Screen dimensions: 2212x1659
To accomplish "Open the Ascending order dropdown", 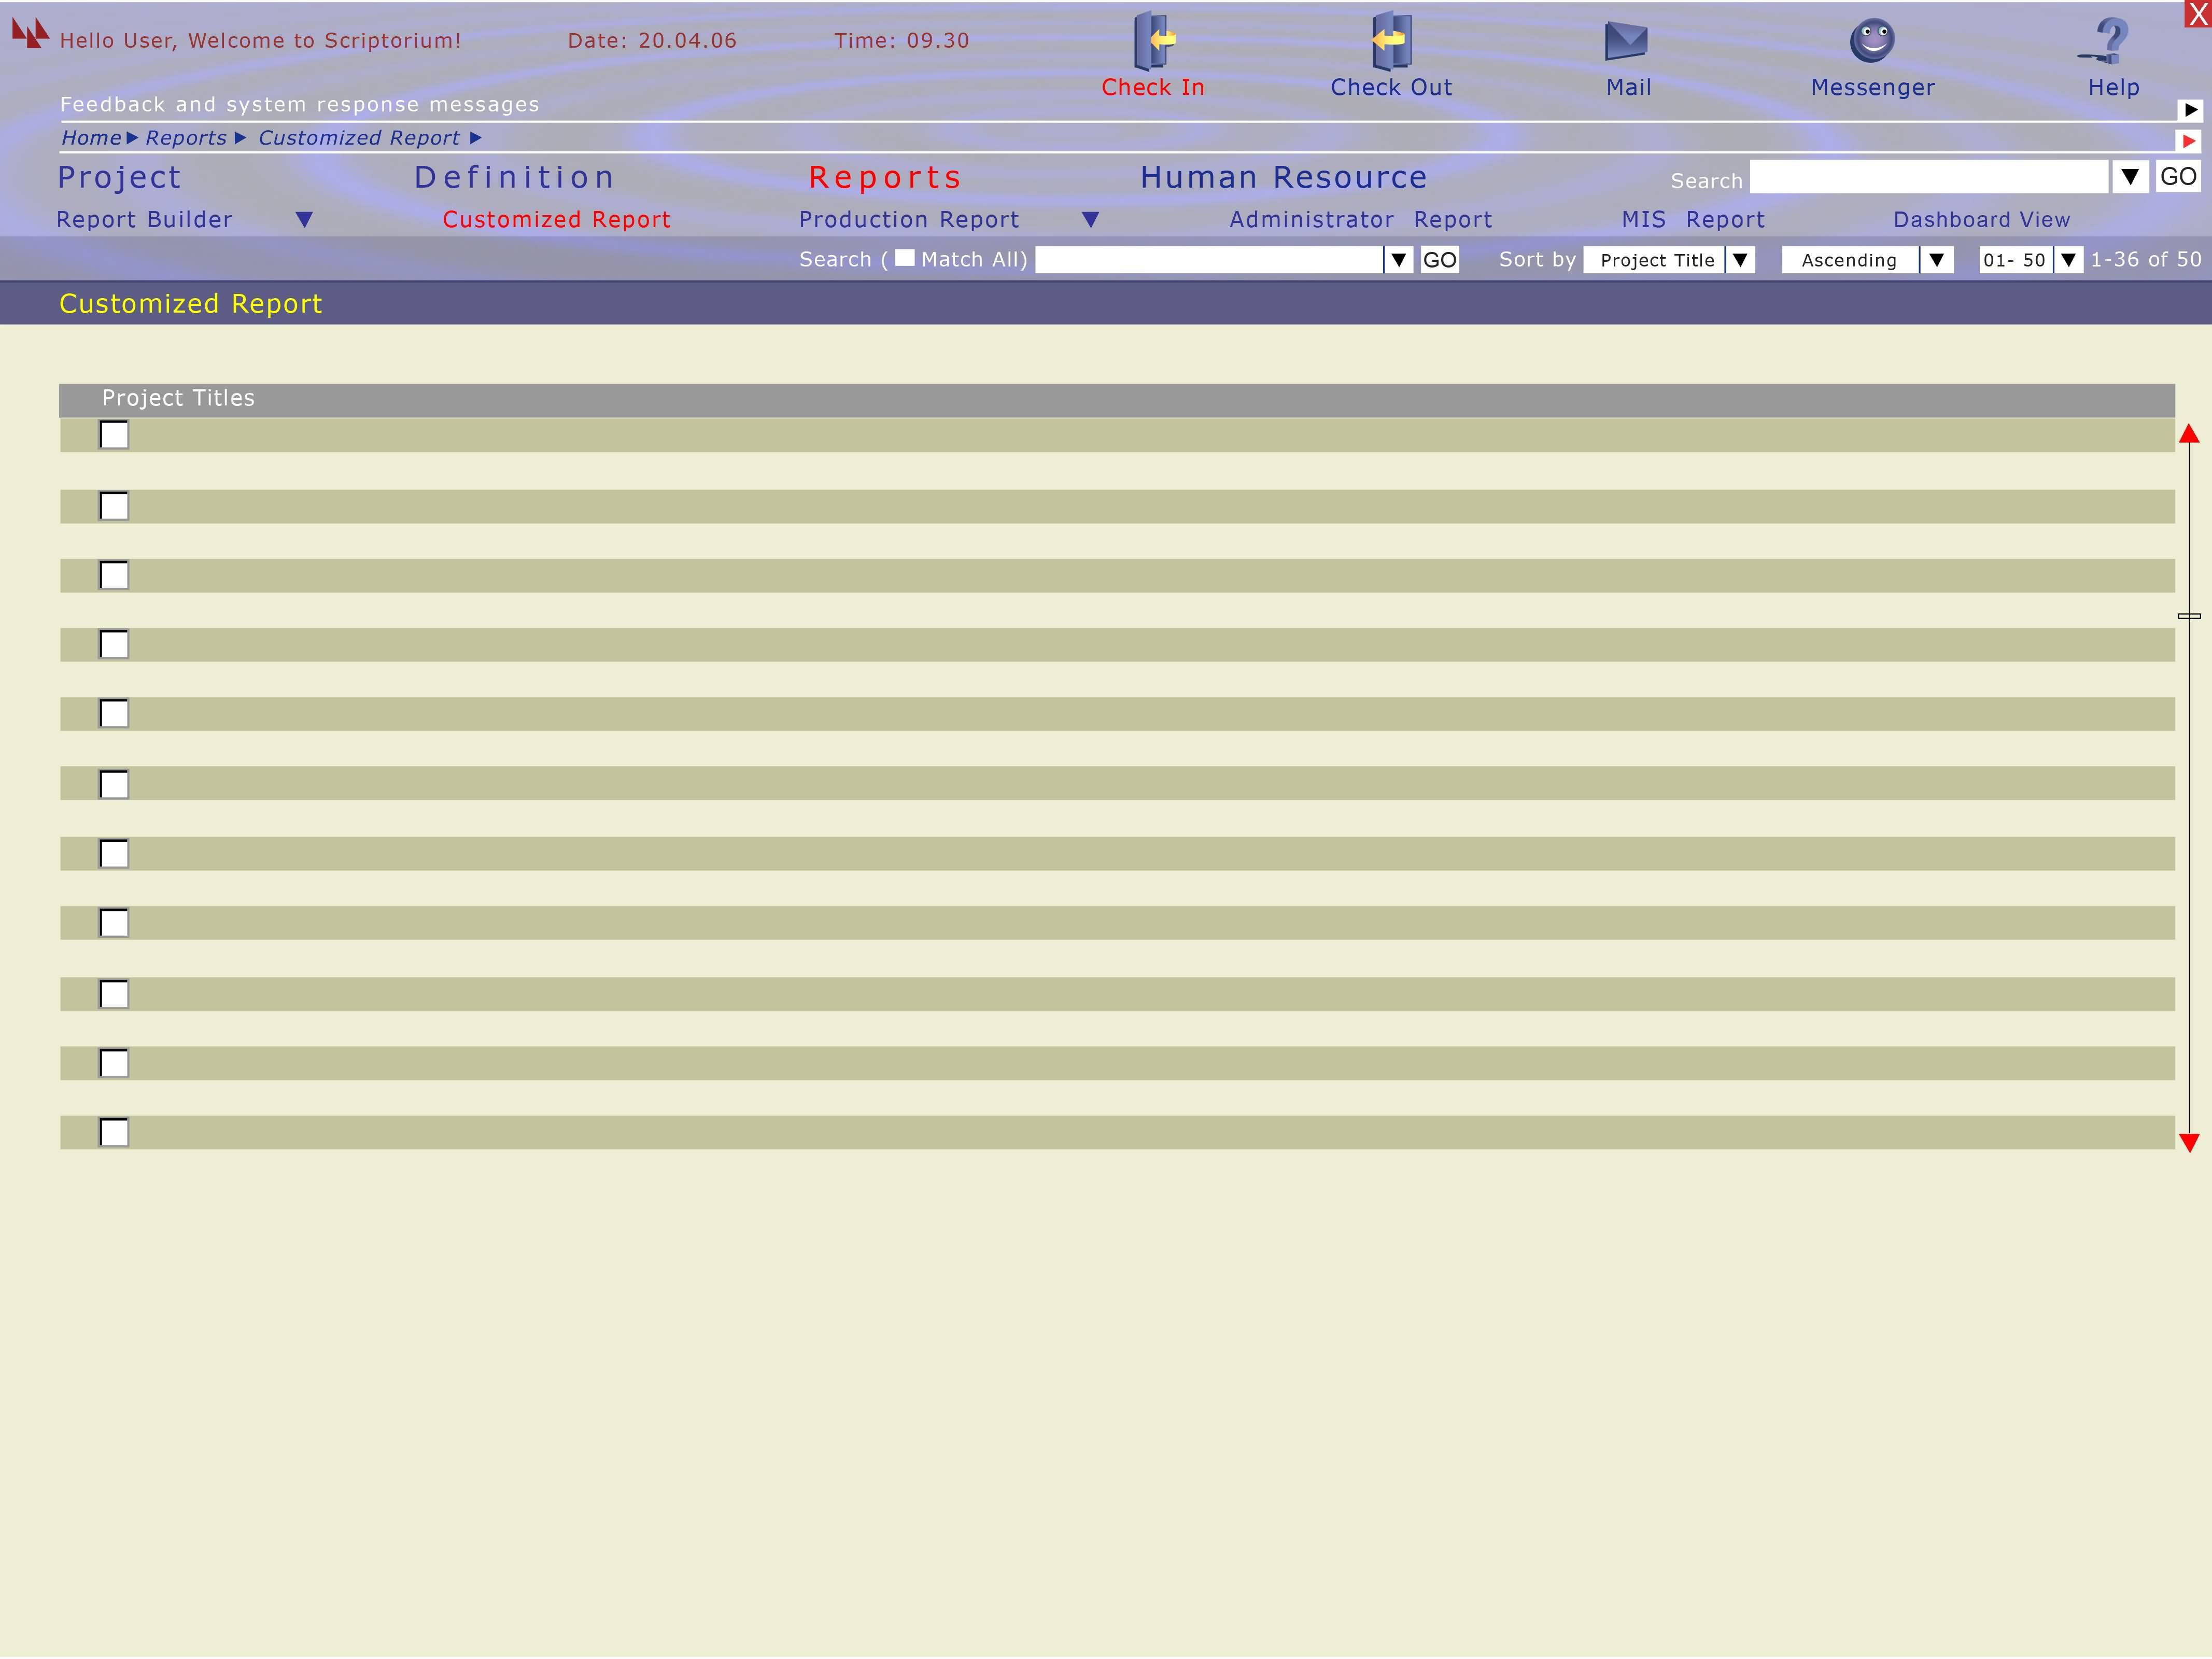I will [1936, 260].
